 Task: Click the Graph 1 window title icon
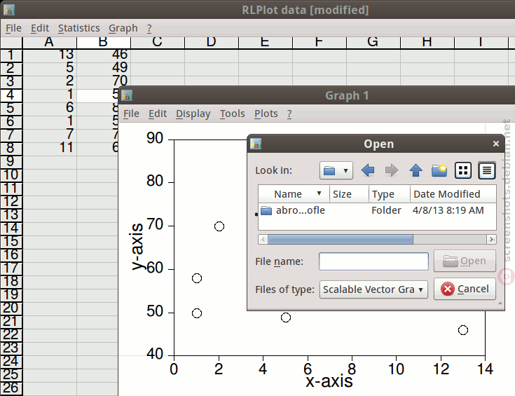127,95
